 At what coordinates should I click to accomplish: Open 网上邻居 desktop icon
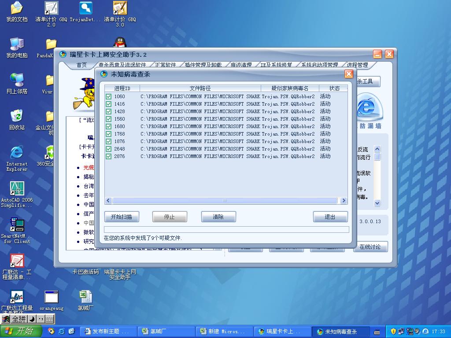(17, 84)
